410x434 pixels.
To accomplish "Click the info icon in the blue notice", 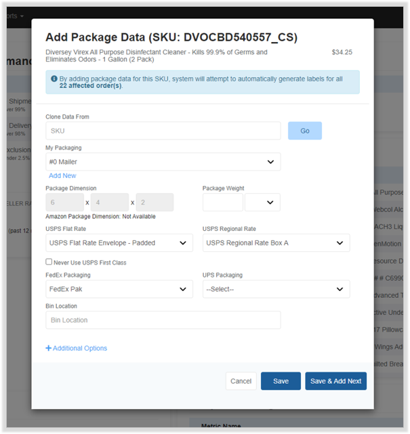I will 54,79.
